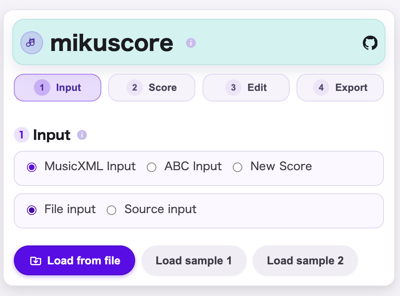
Task: Switch to the Score step tab
Action: 152,88
